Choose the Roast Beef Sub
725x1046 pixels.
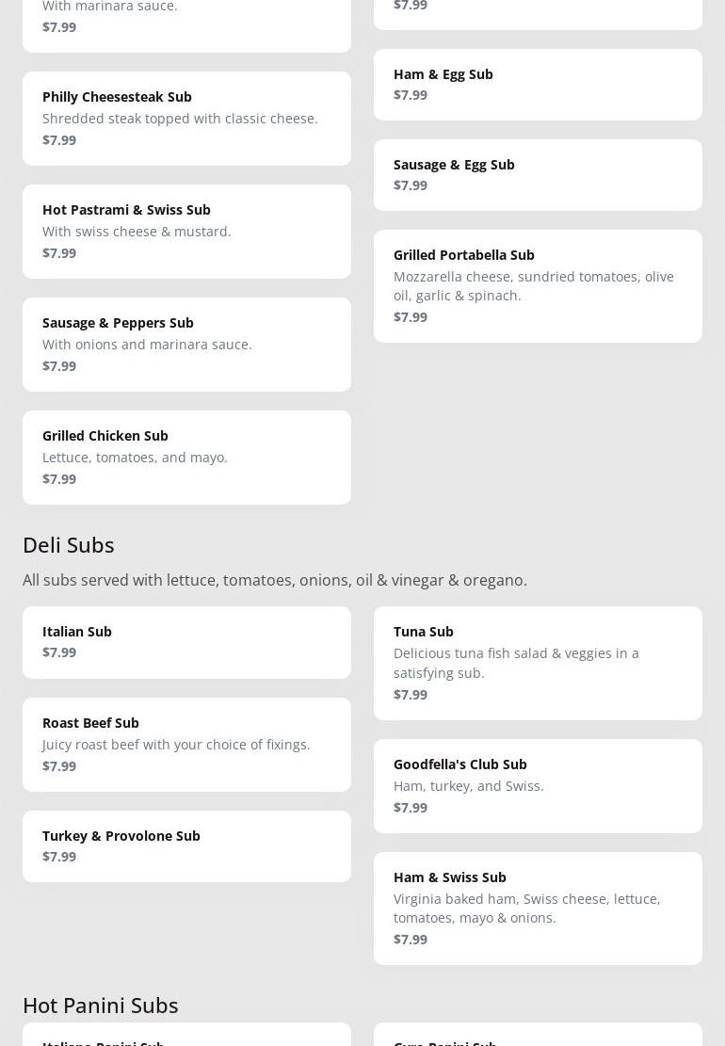click(186, 745)
